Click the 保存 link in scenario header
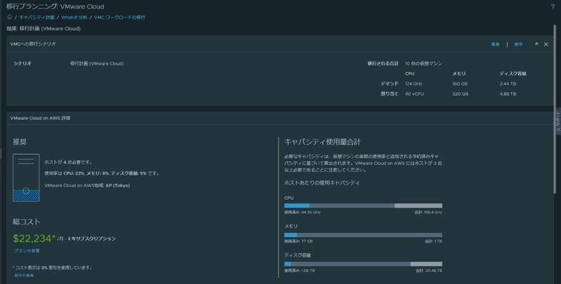The image size is (561, 284). point(518,44)
